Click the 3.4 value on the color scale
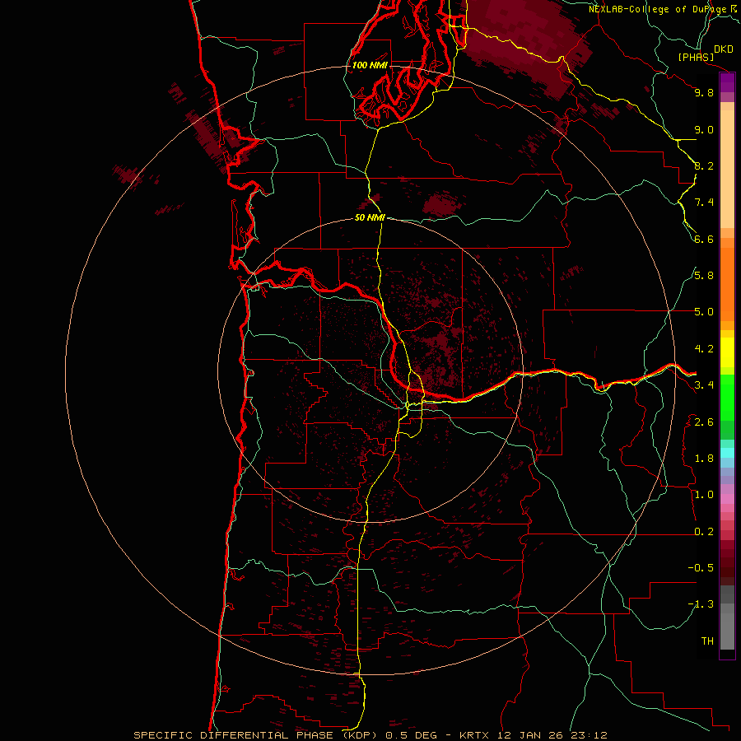Viewport: 741px width, 741px height. point(704,385)
